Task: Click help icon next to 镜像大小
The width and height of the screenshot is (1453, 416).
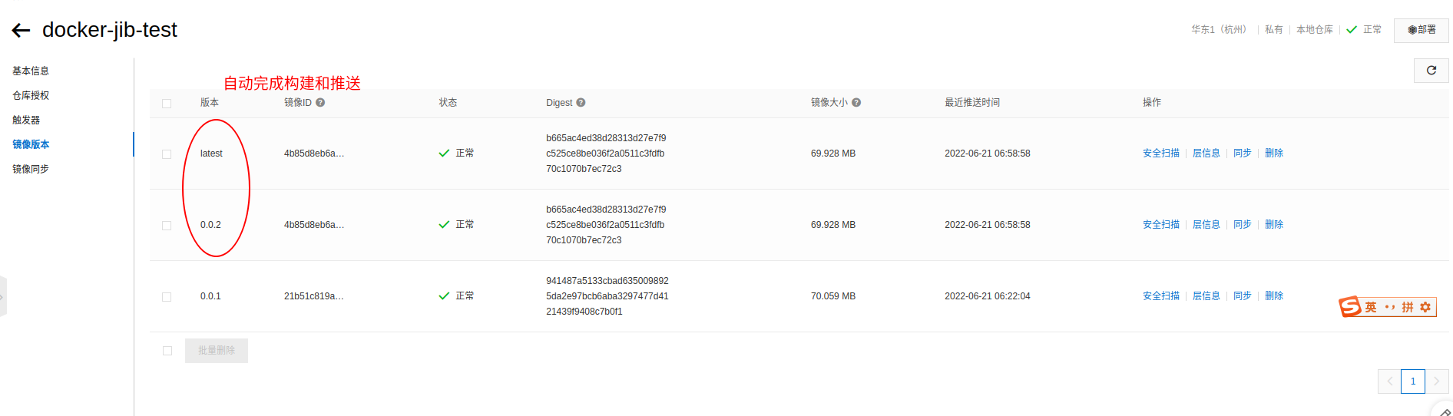Action: pyautogui.click(x=856, y=102)
